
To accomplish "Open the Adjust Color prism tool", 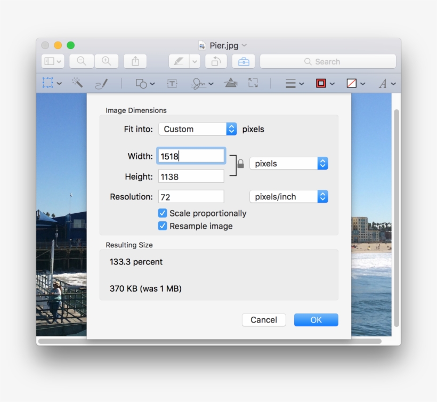I will point(230,83).
